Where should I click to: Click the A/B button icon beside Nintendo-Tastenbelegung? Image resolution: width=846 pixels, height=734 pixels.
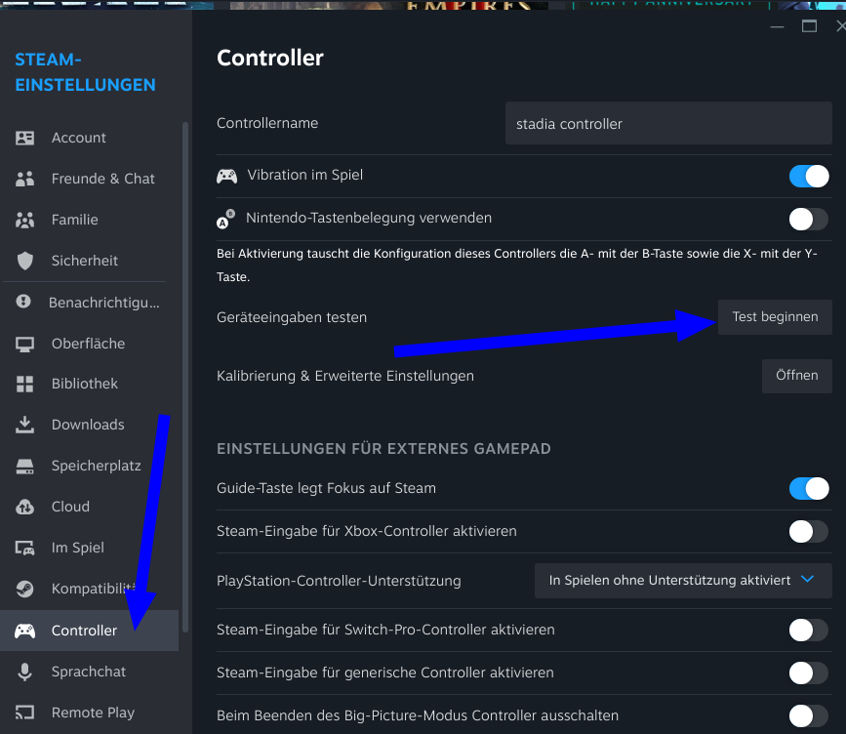click(x=226, y=219)
